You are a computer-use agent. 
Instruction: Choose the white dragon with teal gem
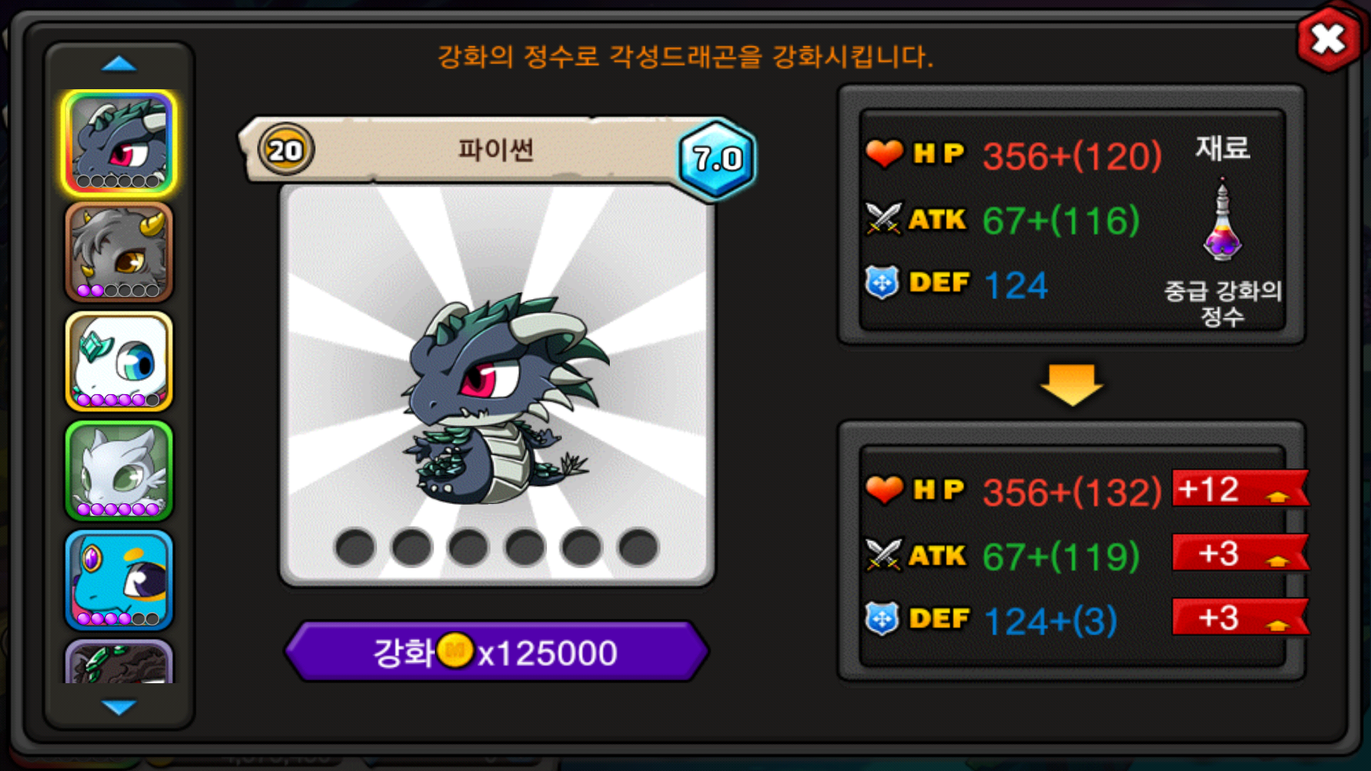119,361
